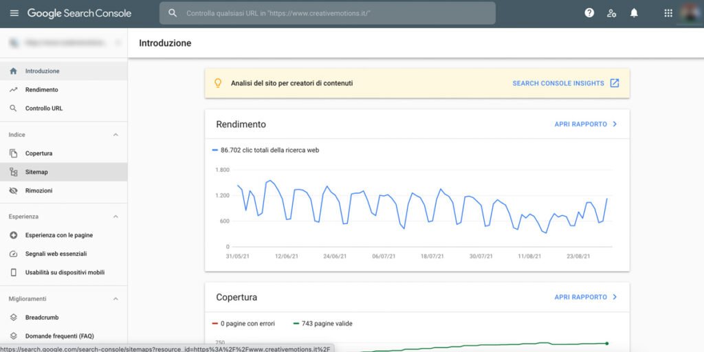Go to Rendimento in the sidebar
704x352 pixels.
pos(64,90)
